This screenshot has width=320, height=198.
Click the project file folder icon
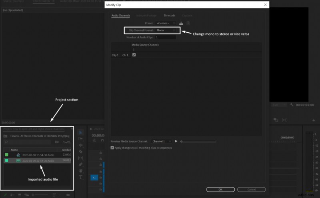pyautogui.click(x=6, y=136)
